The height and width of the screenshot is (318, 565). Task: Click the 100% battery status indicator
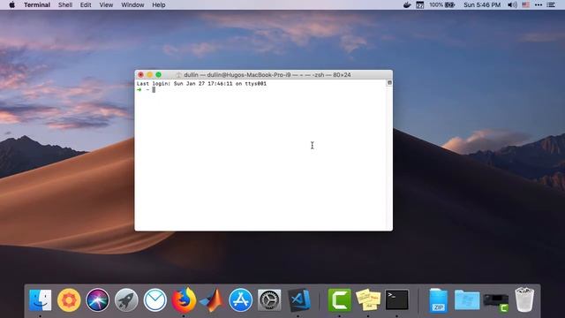[x=441, y=4]
